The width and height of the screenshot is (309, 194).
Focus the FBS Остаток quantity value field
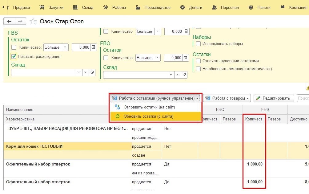81,47
